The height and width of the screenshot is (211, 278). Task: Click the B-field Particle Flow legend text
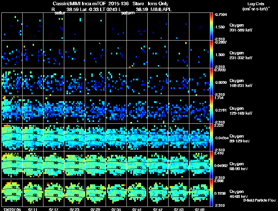tap(259, 200)
